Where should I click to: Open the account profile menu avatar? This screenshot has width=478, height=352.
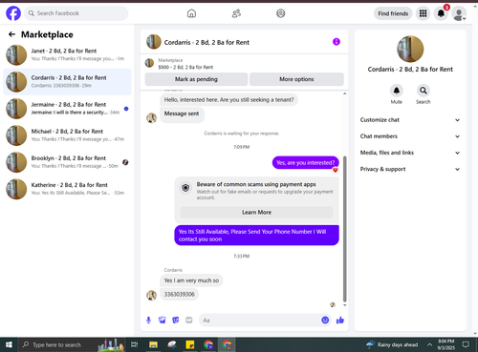tap(459, 14)
